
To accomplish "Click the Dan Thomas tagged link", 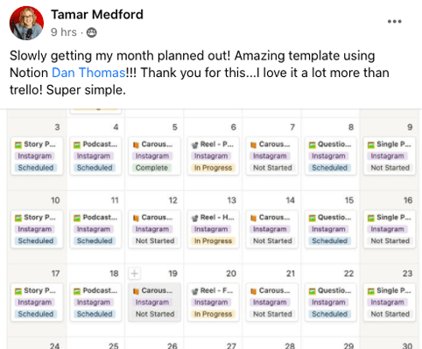I will pyautogui.click(x=88, y=73).
